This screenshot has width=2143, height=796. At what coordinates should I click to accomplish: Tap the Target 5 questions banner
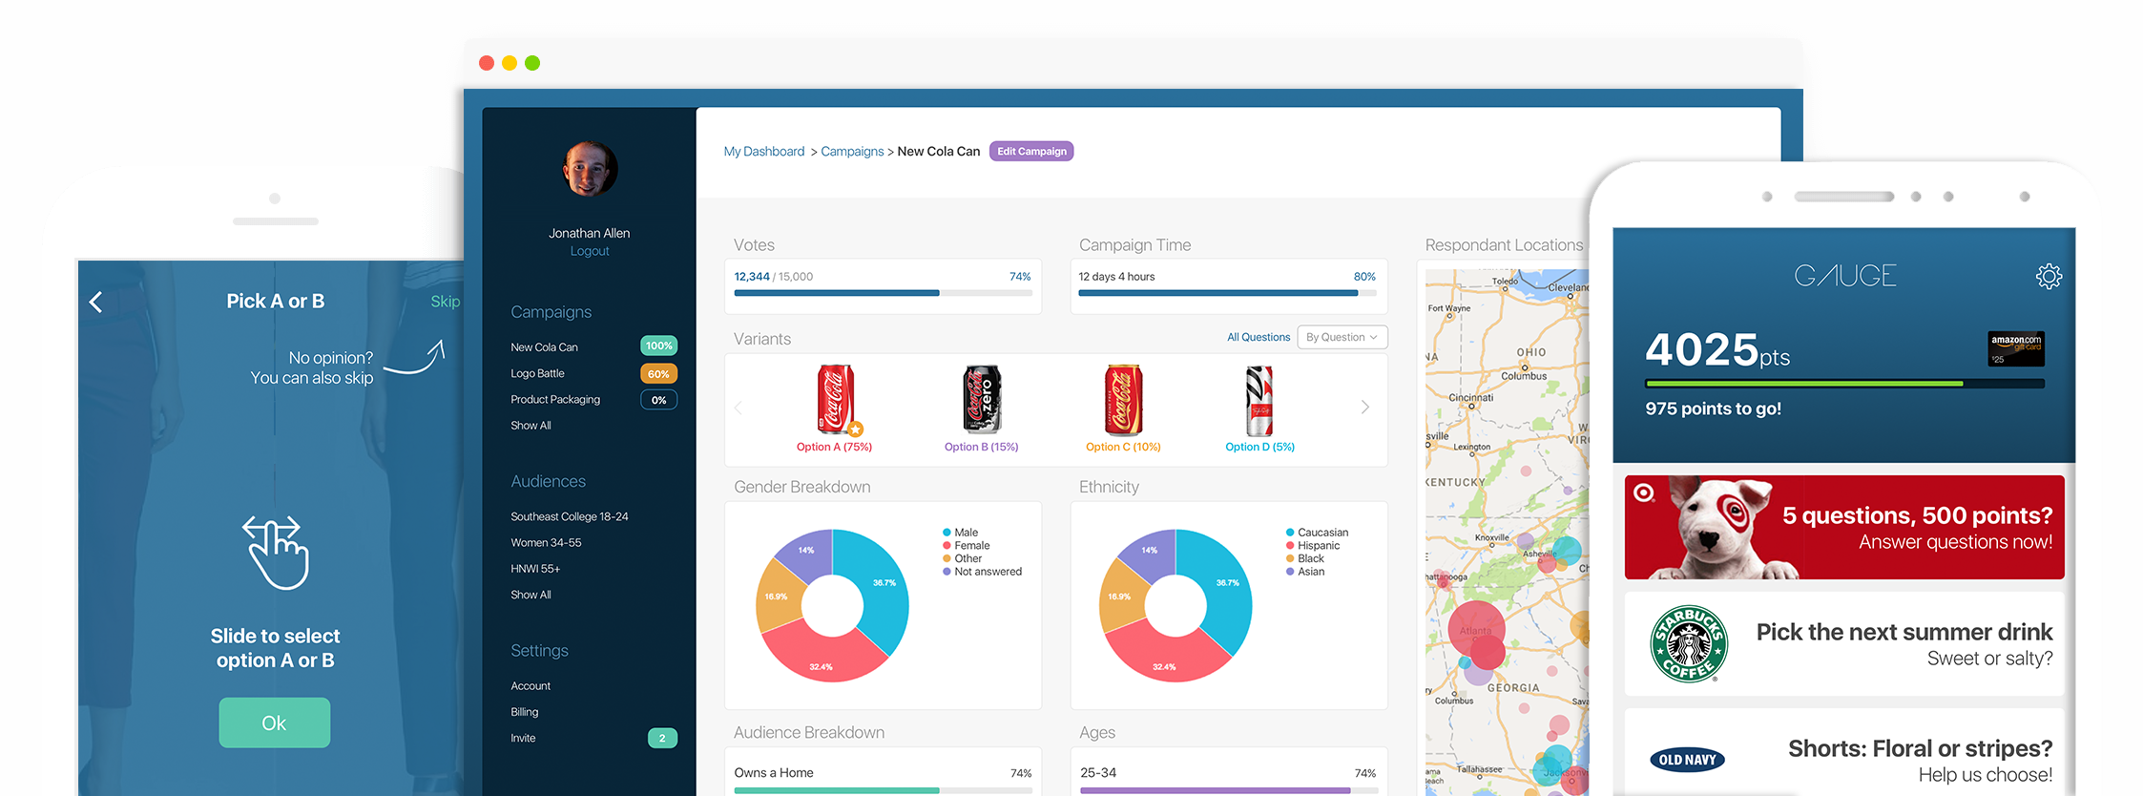tap(1843, 528)
